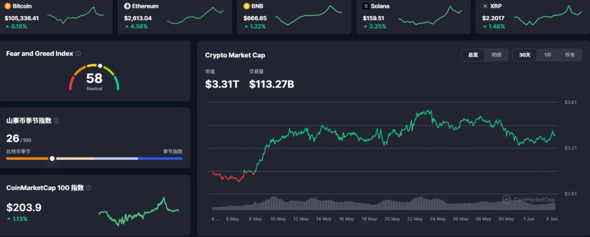Select the 1年 time range
This screenshot has width=590, height=237.
(x=547, y=55)
